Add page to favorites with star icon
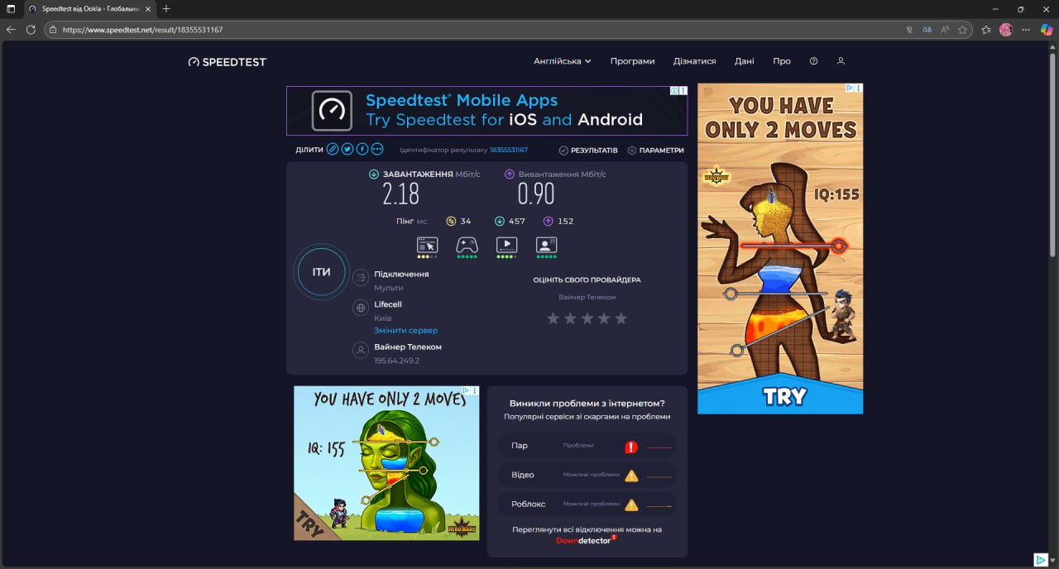1059x569 pixels. click(962, 29)
